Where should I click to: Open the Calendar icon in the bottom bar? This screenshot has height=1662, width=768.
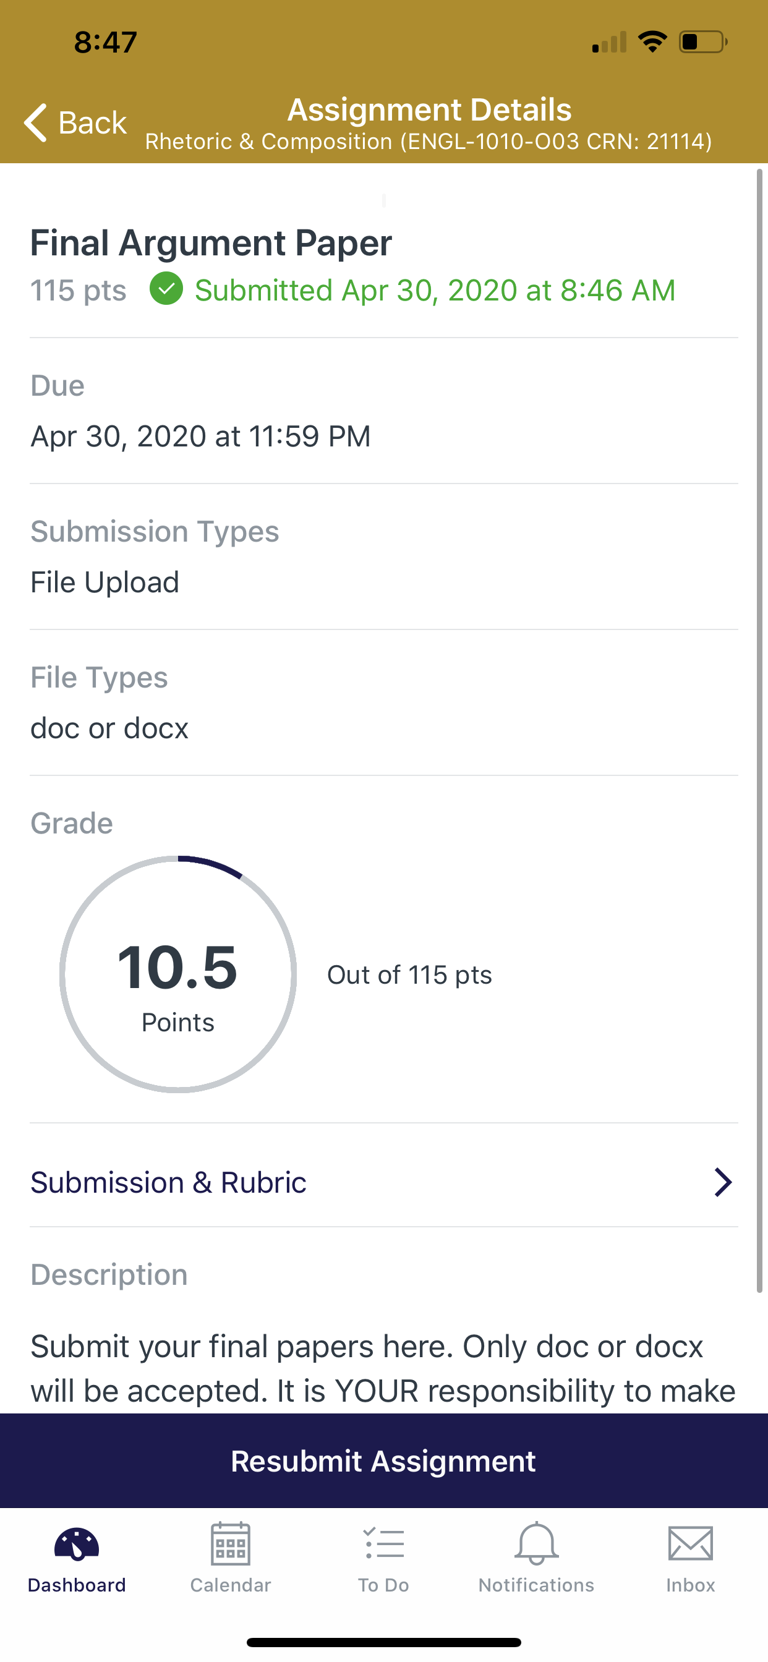click(x=231, y=1543)
